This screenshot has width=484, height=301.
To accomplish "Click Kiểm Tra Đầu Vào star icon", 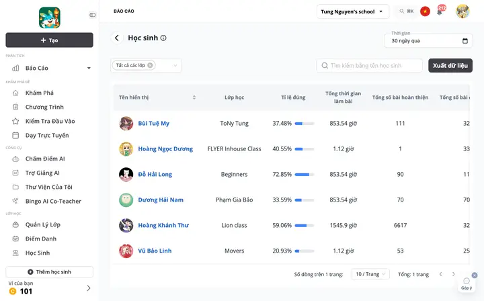I will (15, 121).
